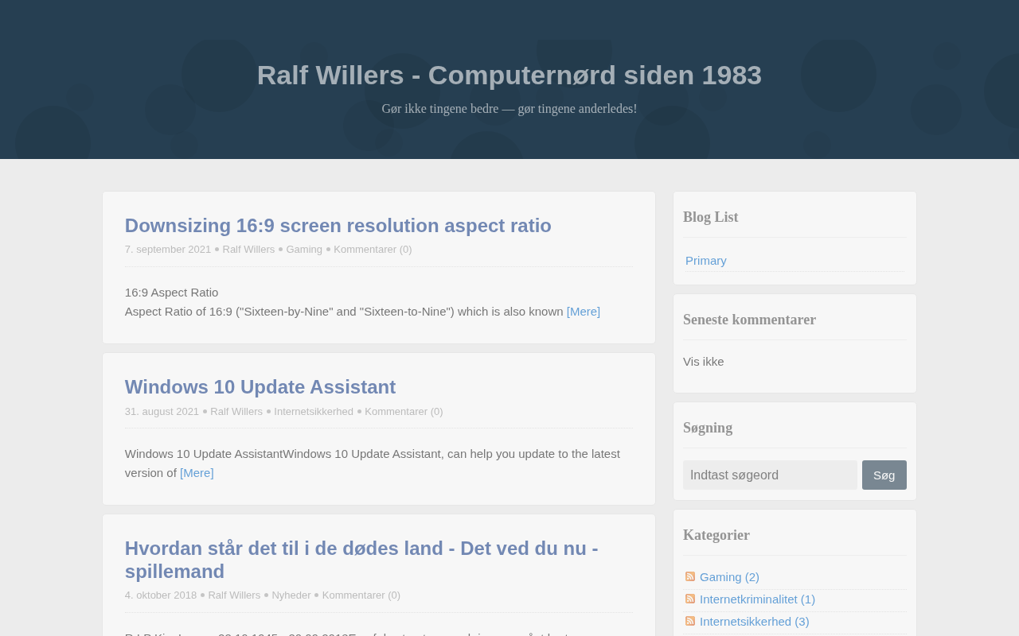Image resolution: width=1019 pixels, height=636 pixels.
Task: Click the RSS icon beside Internetsikkerhed
Action: (x=690, y=621)
